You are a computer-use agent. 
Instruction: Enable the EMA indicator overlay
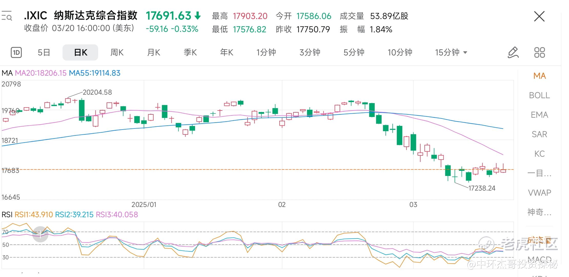tap(539, 115)
